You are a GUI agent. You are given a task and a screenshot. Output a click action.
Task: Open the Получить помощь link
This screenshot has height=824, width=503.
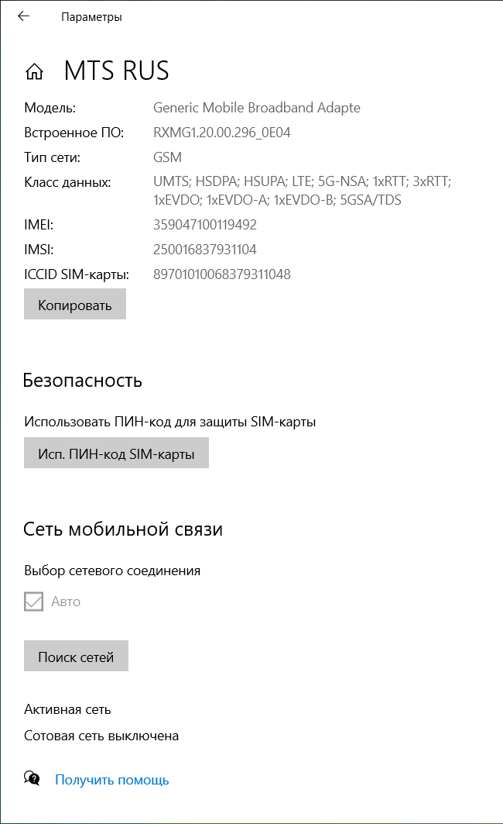111,780
